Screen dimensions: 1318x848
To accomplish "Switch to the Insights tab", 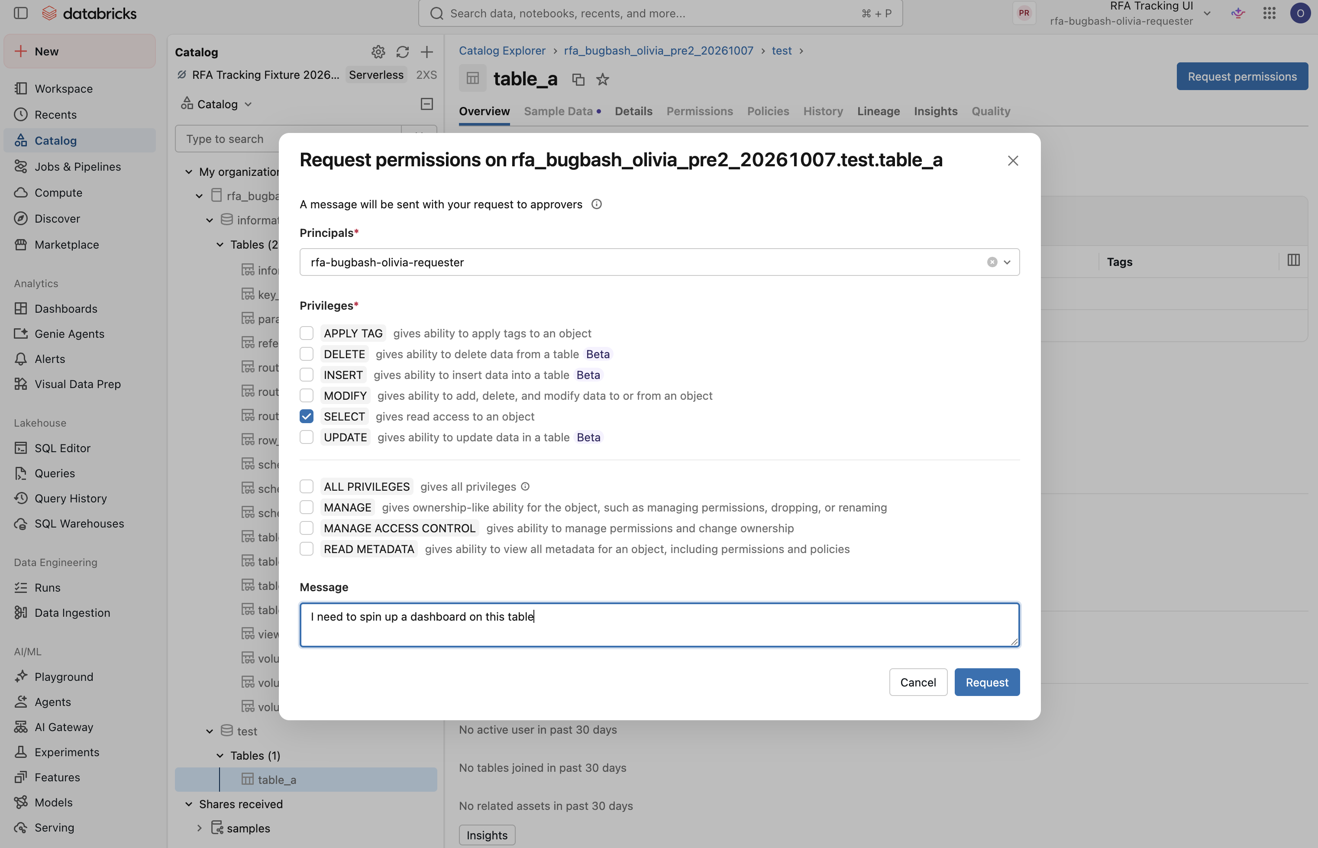I will [935, 111].
